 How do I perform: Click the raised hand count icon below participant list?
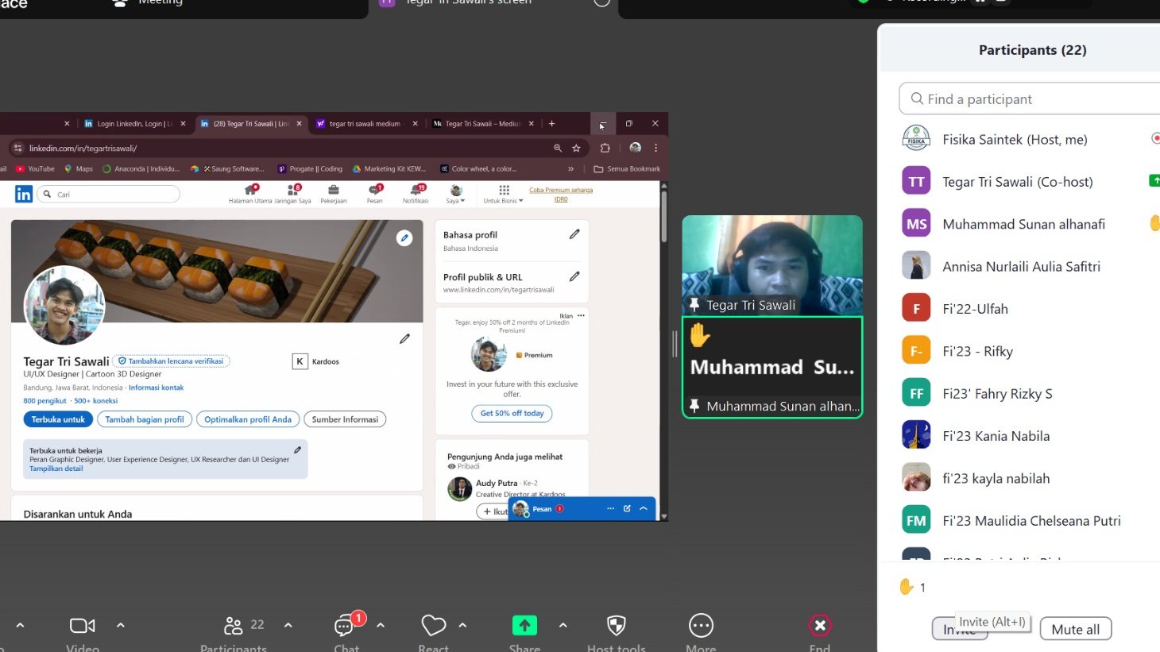[x=907, y=587]
